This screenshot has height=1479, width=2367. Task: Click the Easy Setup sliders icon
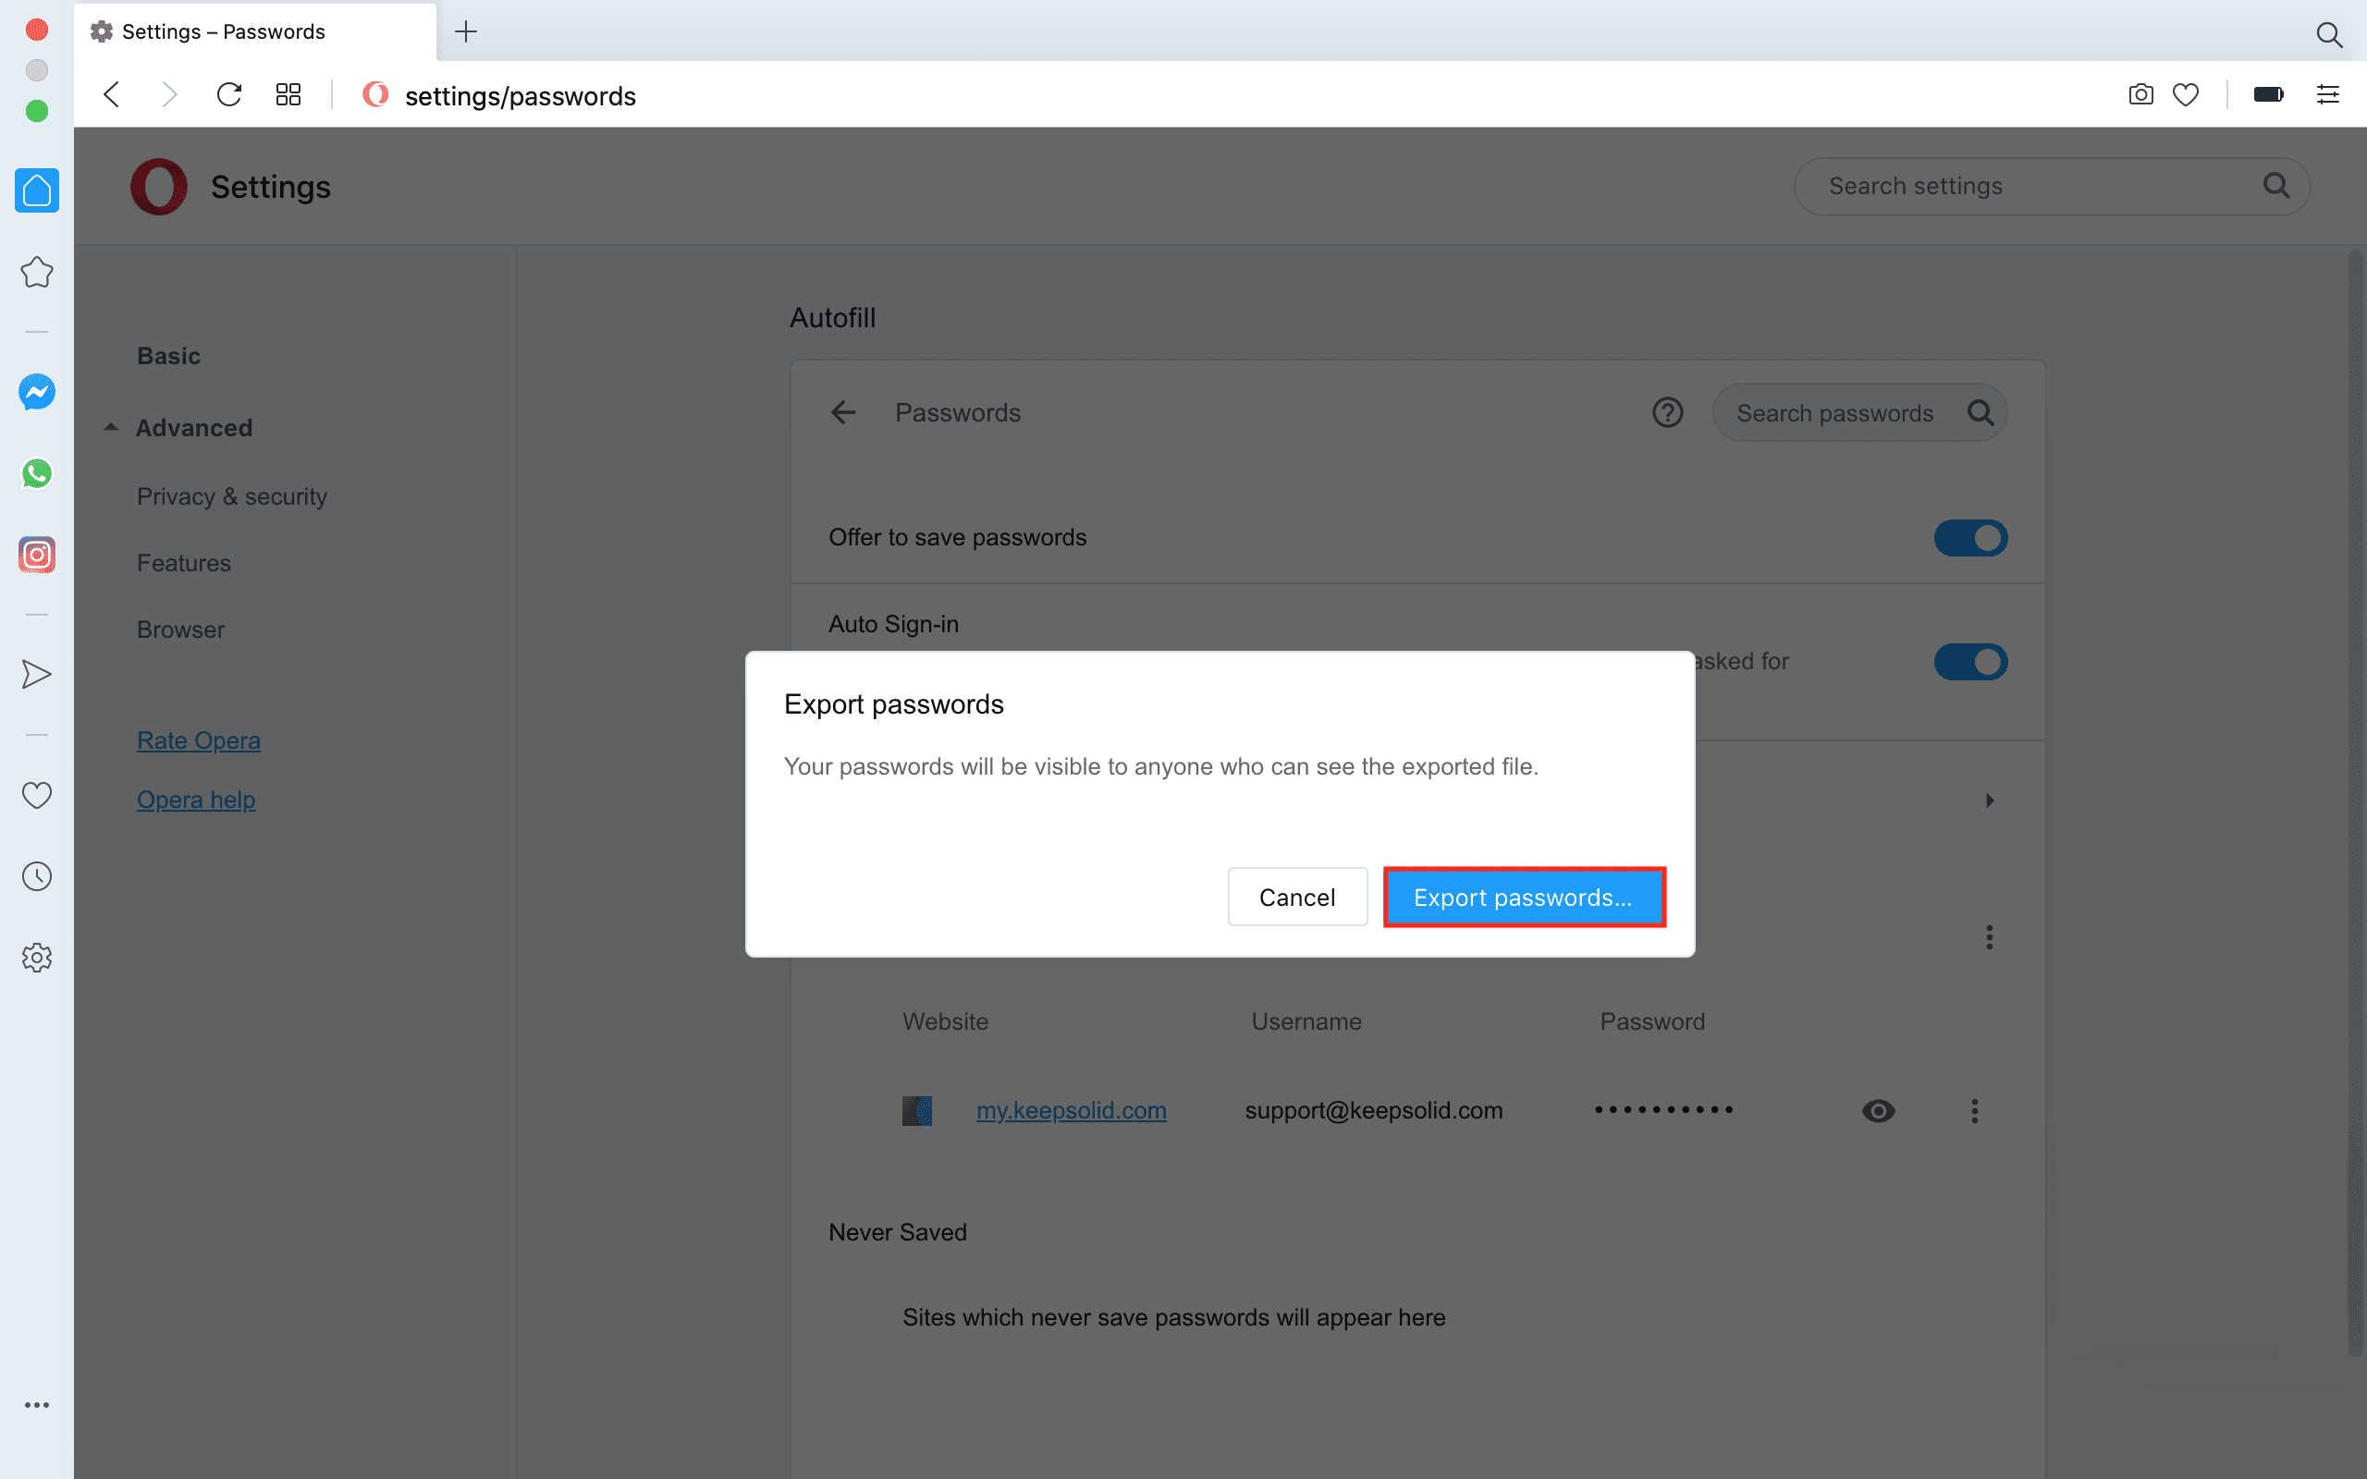tap(2327, 95)
